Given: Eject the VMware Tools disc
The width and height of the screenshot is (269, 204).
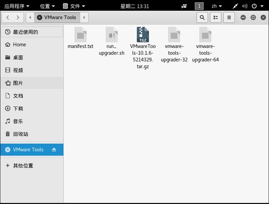Looking at the screenshot, I should click(54, 150).
